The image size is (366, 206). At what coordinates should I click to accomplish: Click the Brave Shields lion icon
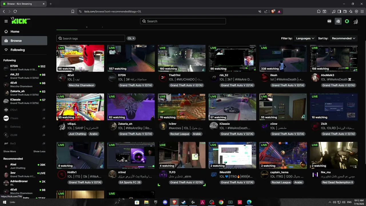pyautogui.click(x=273, y=11)
